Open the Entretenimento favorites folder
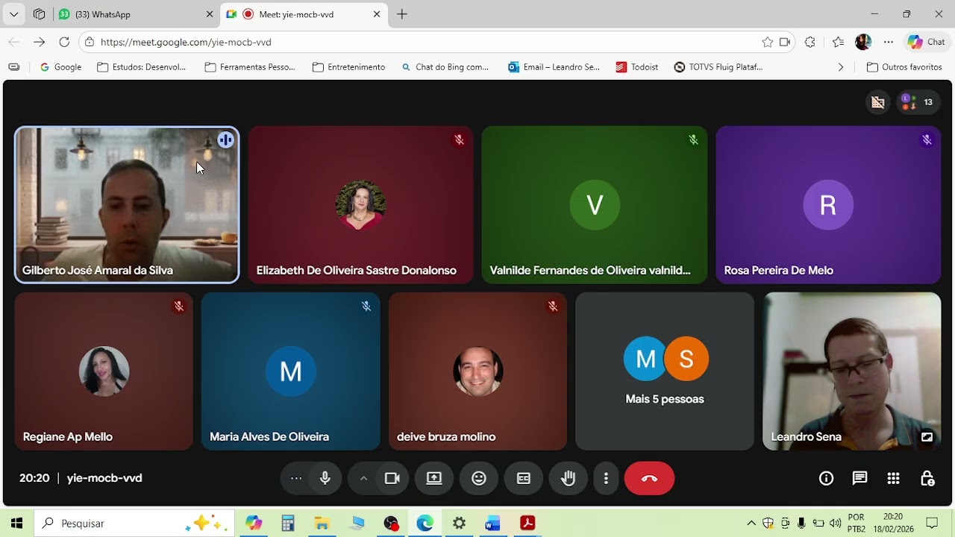Image resolution: width=955 pixels, height=537 pixels. 348,67
